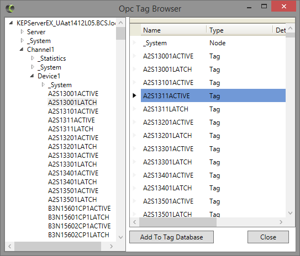Select the A2S1311LATCH row in the grid
300x256 pixels.
(213, 109)
